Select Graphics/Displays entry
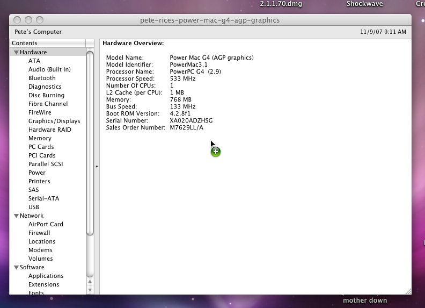425x308 pixels. 54,121
